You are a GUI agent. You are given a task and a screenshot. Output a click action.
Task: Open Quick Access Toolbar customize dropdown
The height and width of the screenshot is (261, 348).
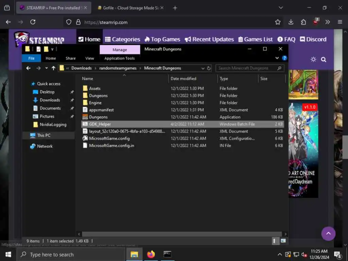[x=52, y=49]
